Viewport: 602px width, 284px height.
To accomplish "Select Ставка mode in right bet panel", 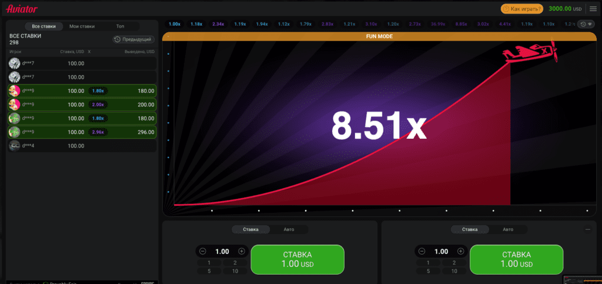I will [x=470, y=229].
